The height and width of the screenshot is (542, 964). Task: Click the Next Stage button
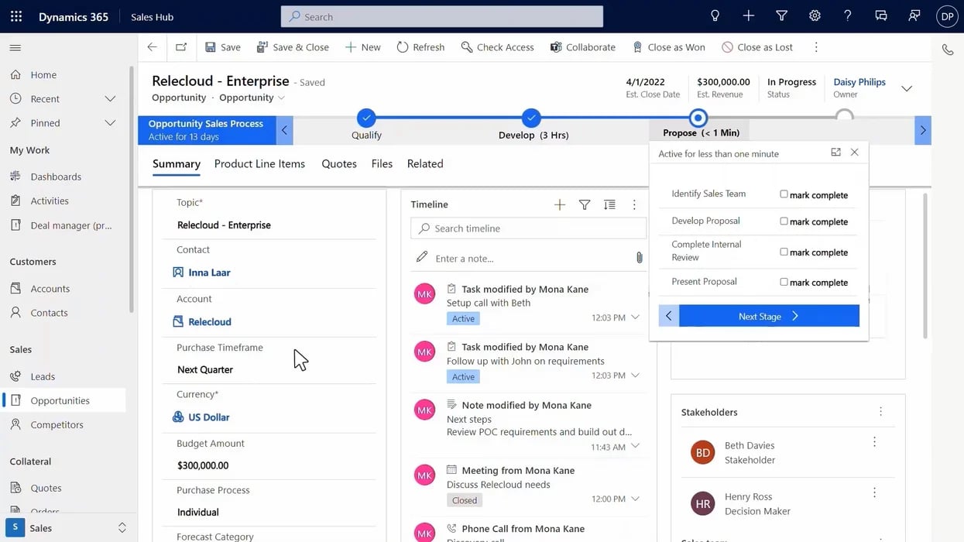pos(769,315)
